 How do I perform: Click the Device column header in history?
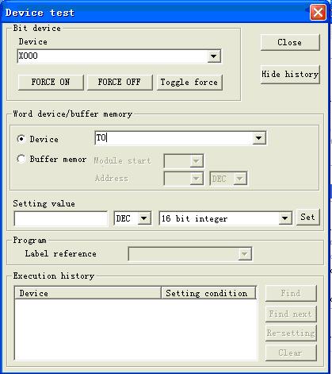click(x=88, y=293)
